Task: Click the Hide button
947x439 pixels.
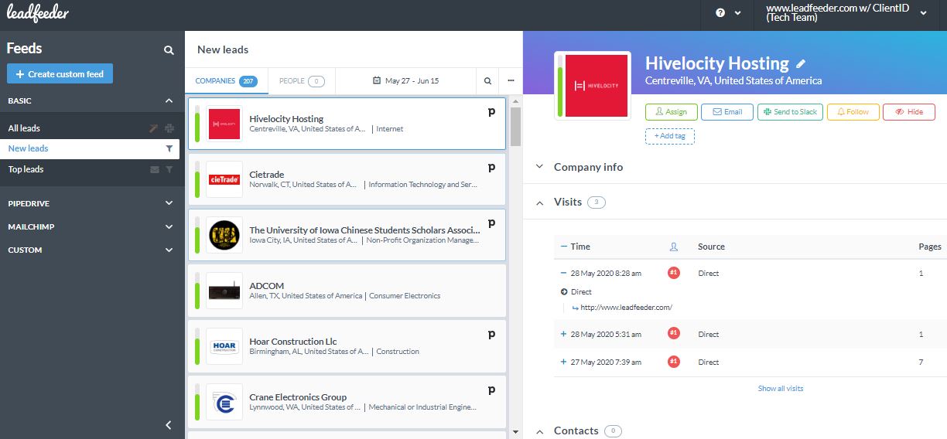Action: click(909, 112)
